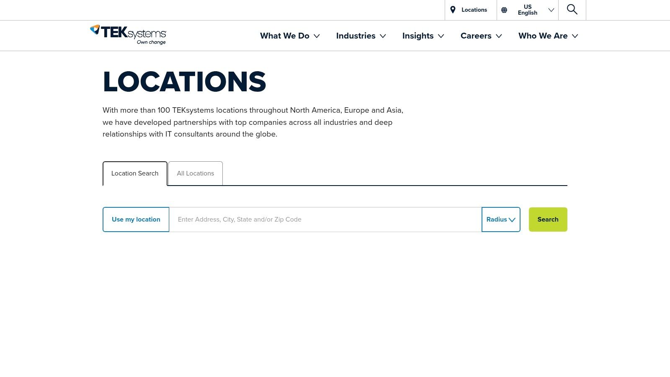Image resolution: width=670 pixels, height=377 pixels.
Task: Select the Location Search tab
Action: tap(135, 173)
